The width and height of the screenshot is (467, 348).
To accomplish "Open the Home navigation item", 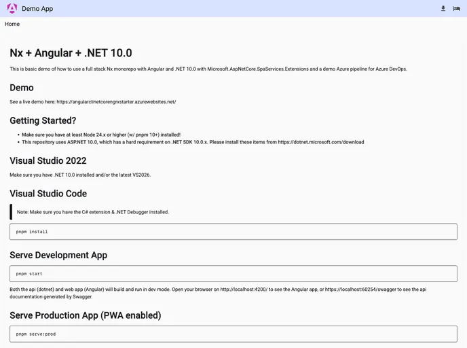I will [12, 24].
